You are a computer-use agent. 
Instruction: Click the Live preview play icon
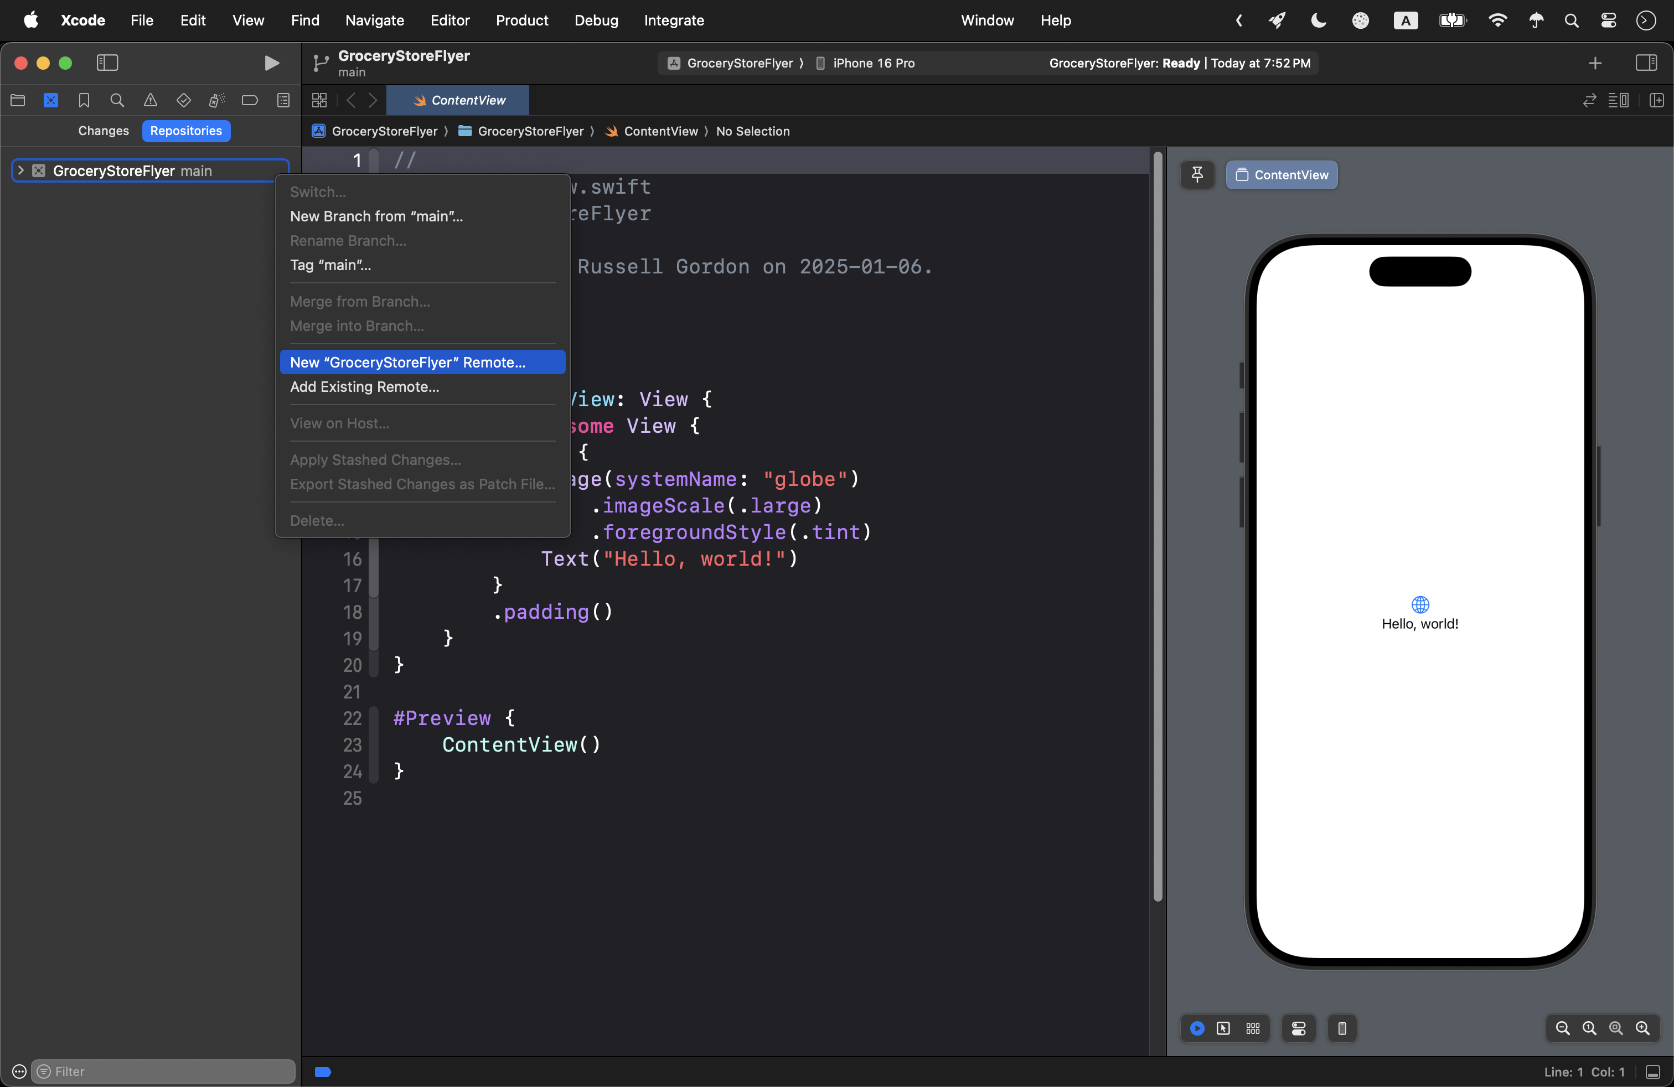click(1197, 1029)
